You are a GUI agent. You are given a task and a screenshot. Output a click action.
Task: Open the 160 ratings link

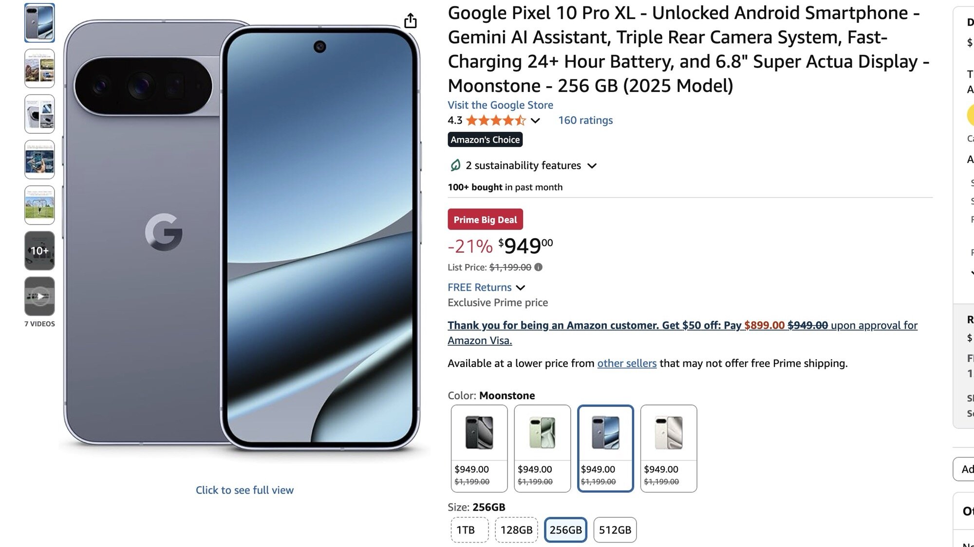(x=585, y=120)
